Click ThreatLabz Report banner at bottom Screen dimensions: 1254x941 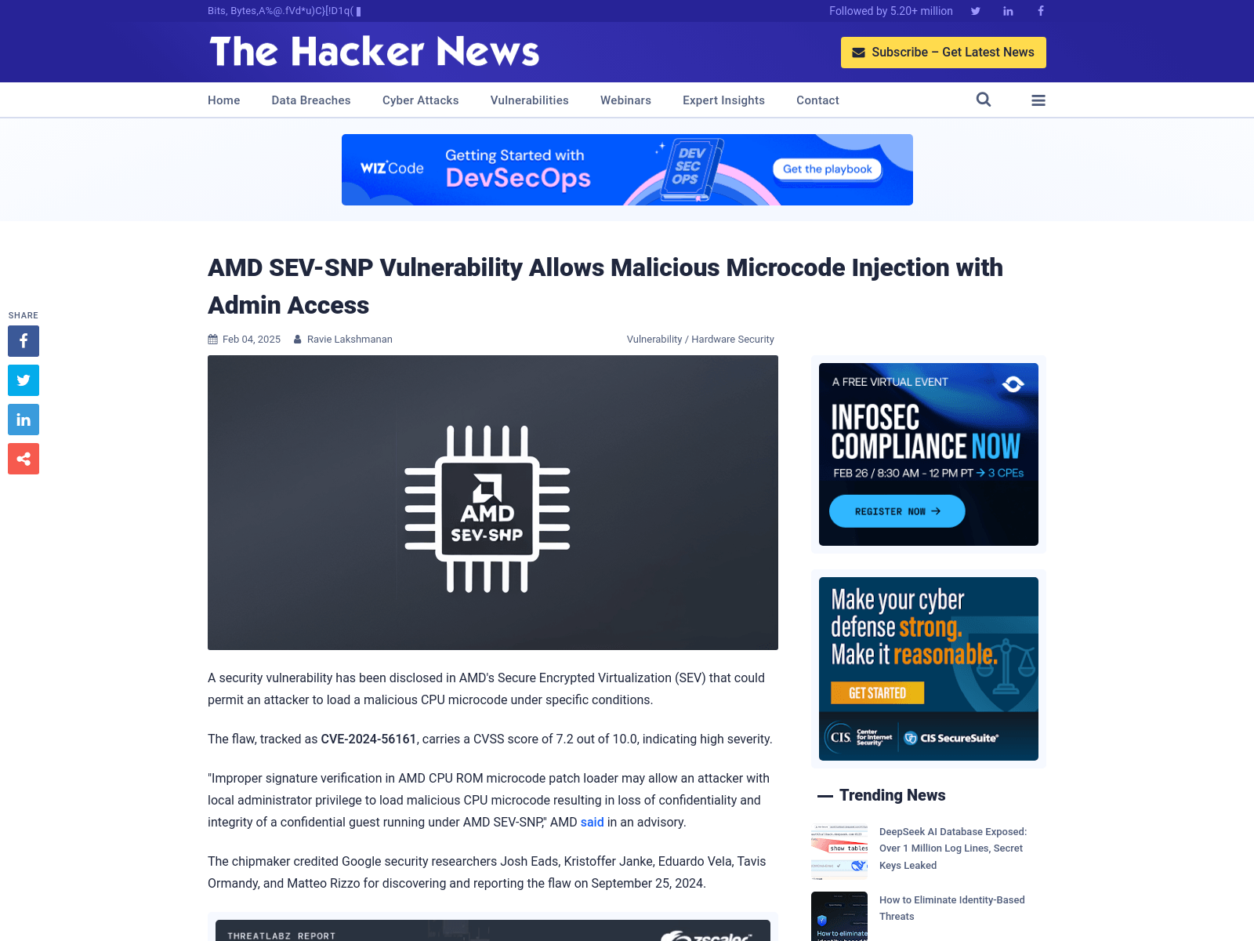pos(493,931)
